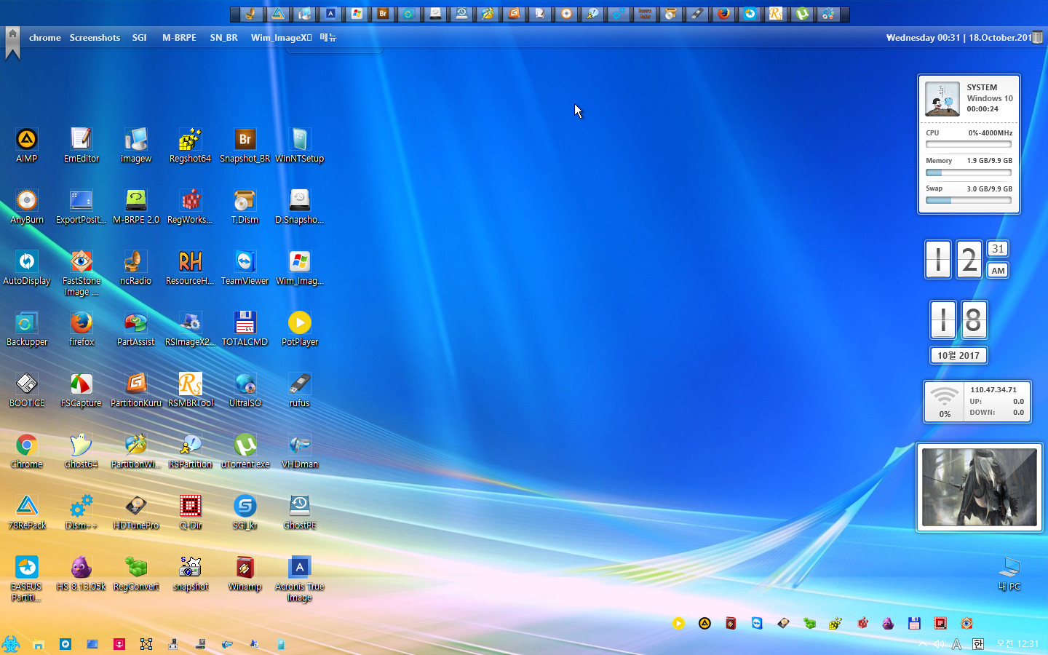Screen dimensions: 1048x655
Task: Click the network widget showing 110.47.34.71
Action: click(977, 401)
